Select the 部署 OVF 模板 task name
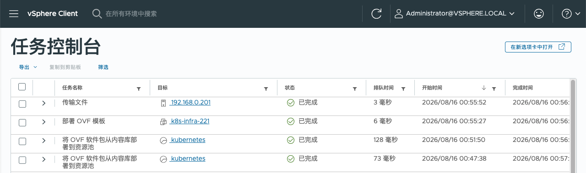 click(84, 121)
